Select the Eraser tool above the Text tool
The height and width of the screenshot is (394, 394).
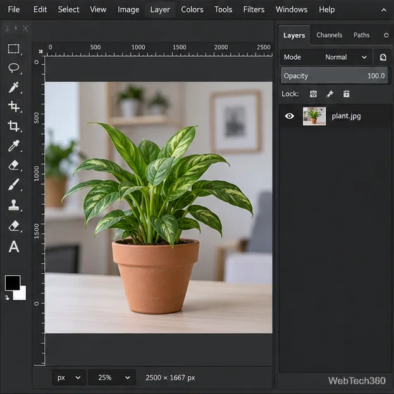[13, 226]
